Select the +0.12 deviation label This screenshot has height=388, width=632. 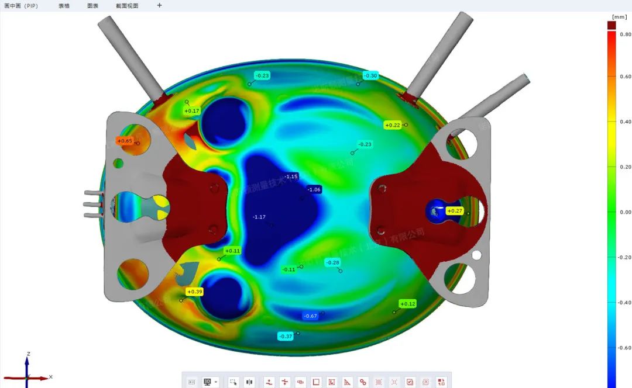point(407,304)
